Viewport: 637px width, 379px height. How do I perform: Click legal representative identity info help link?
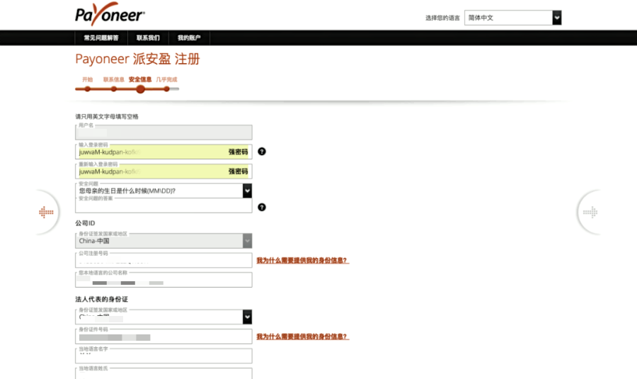coord(302,336)
